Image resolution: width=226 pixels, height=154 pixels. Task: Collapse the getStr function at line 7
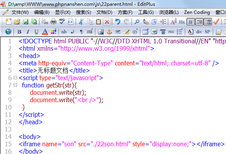click(x=15, y=85)
